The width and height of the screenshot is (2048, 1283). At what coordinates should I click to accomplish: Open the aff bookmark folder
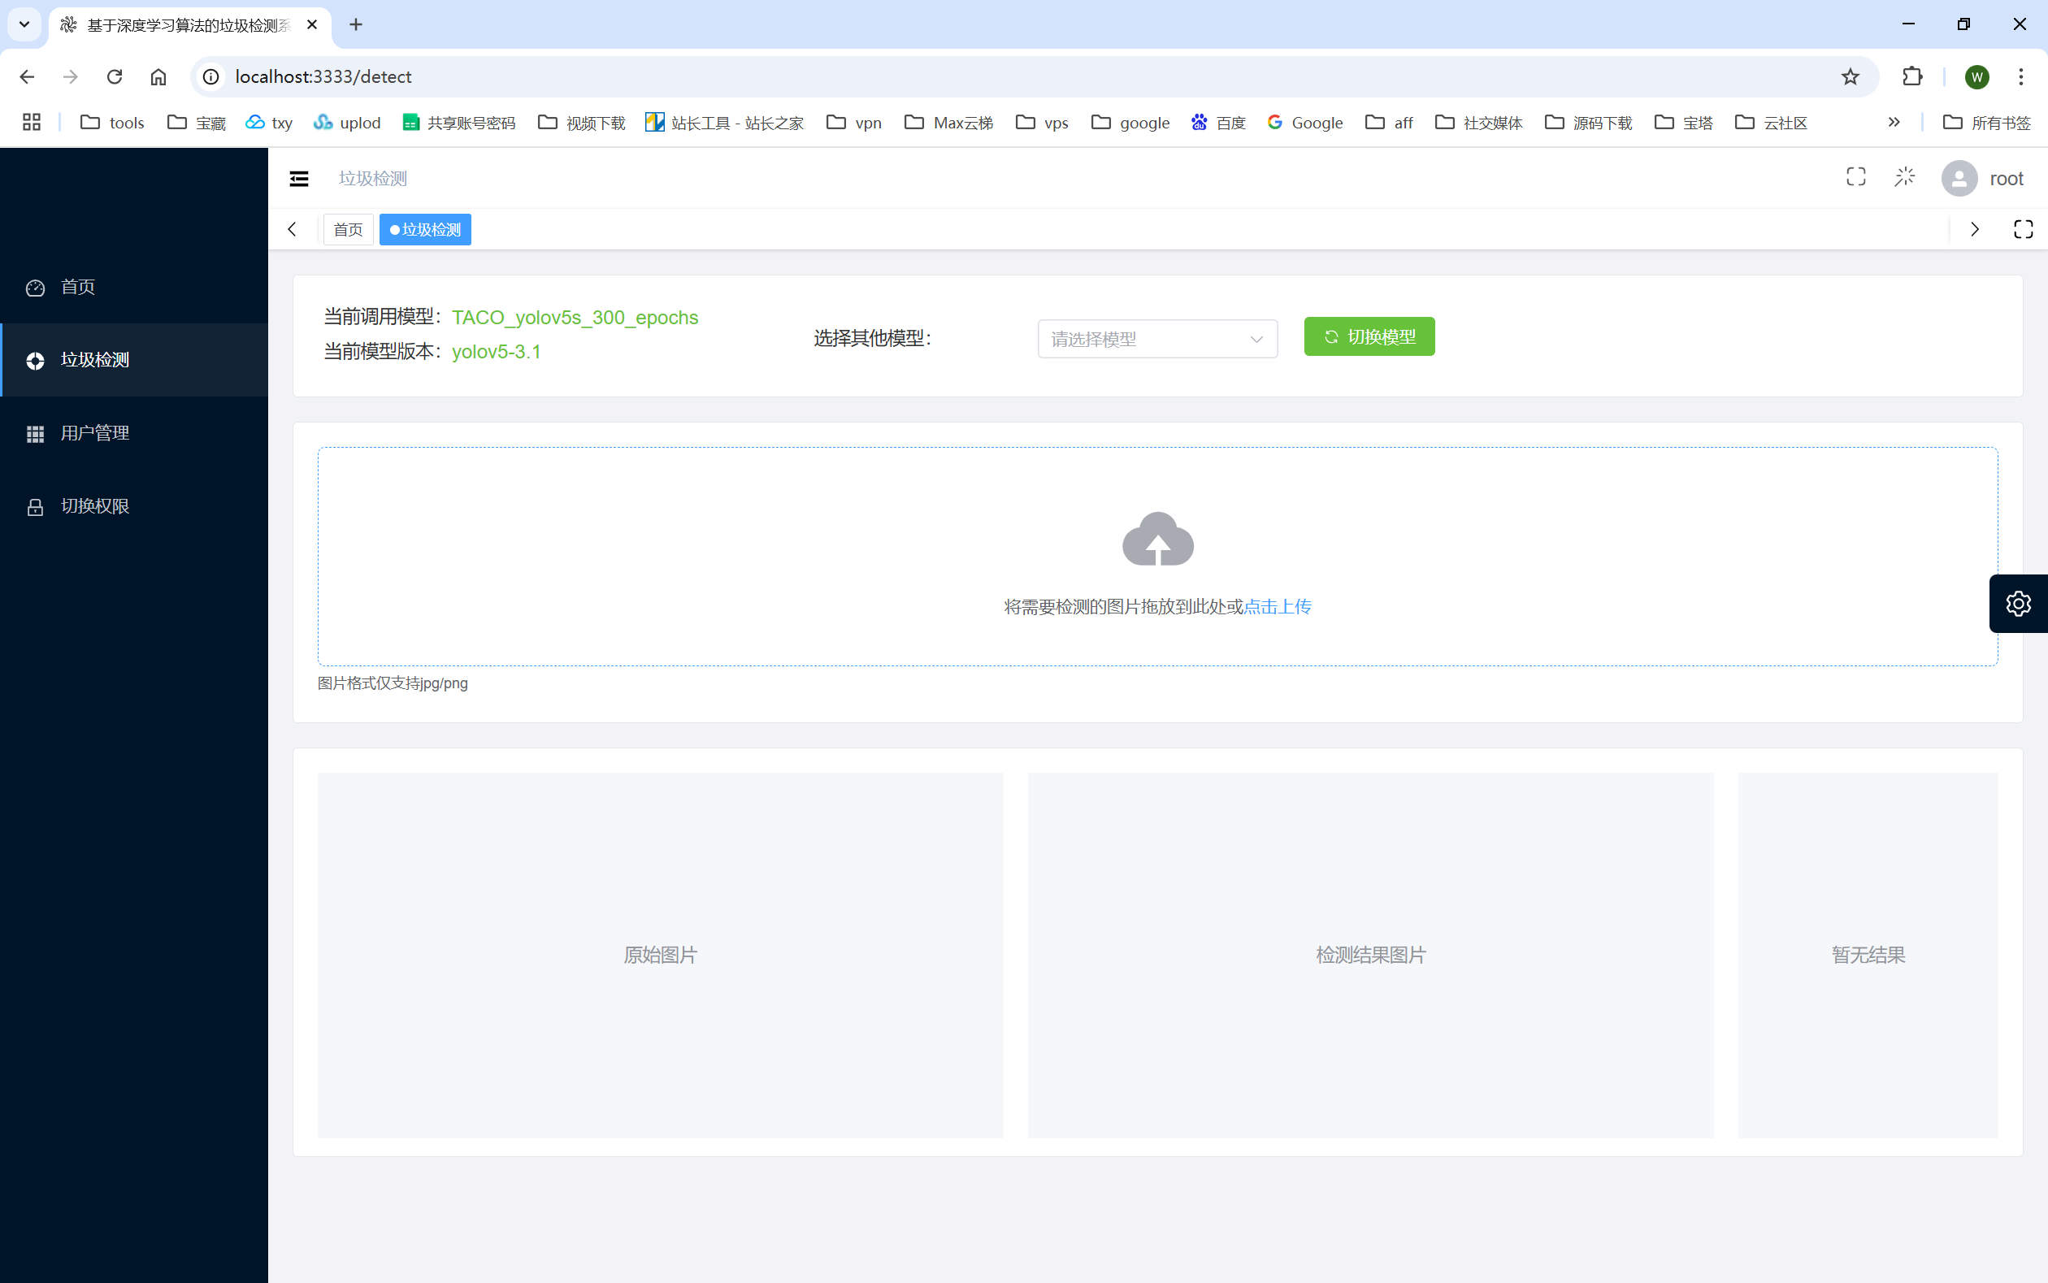tap(1389, 122)
